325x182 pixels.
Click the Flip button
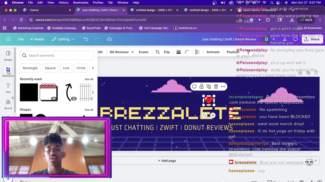[167, 52]
